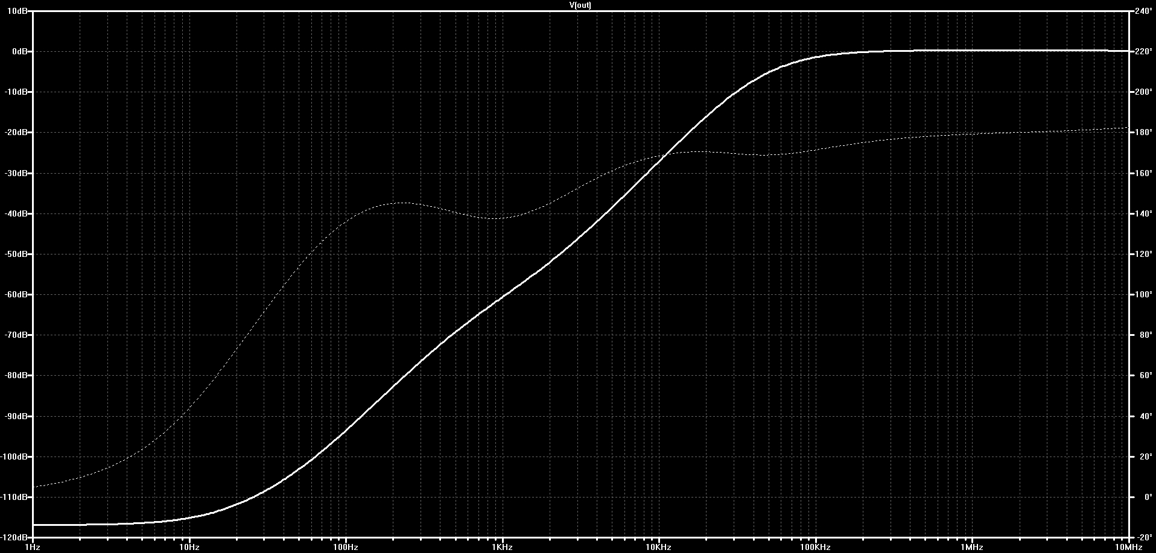Select the 10KHz frequency axis label

coord(659,547)
